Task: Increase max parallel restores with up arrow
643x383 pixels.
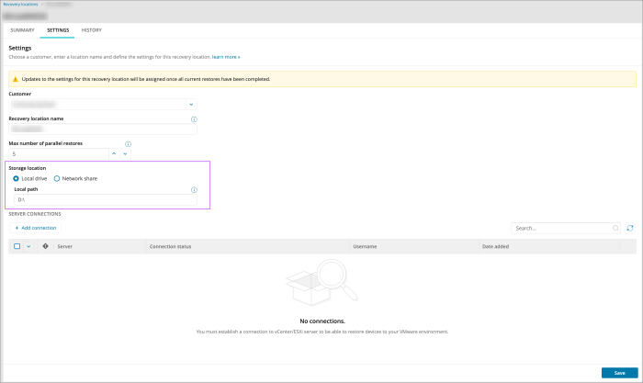Action: coord(114,153)
